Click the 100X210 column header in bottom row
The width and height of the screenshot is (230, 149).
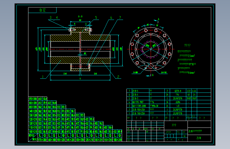[118, 140]
